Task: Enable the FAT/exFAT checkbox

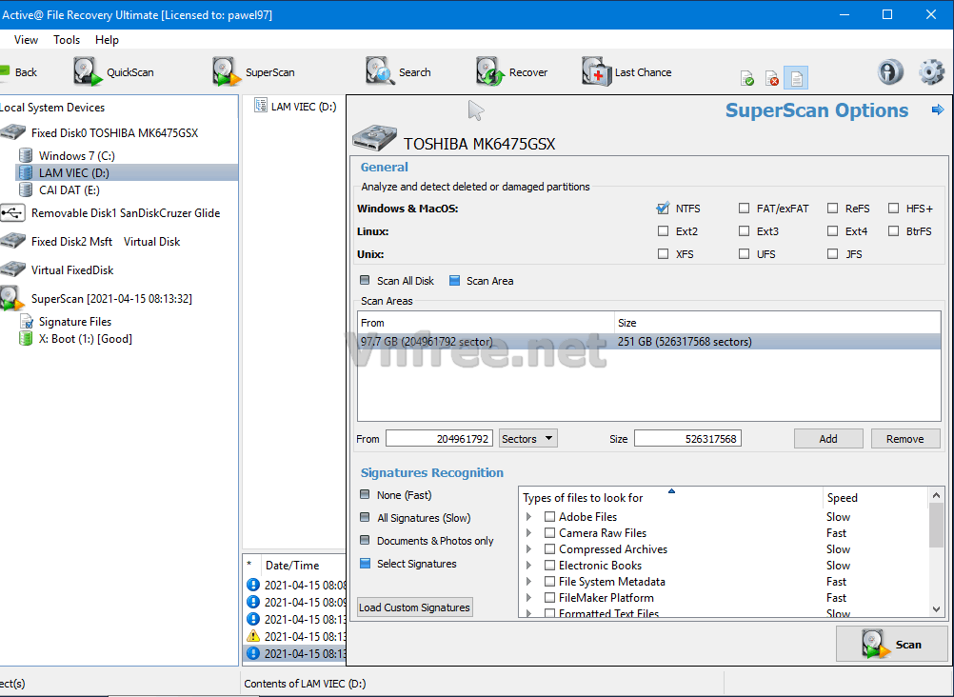Action: point(744,209)
